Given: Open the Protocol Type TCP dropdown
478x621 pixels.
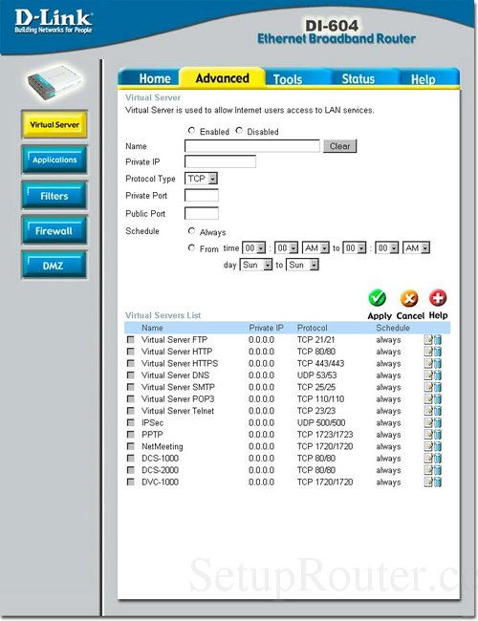Looking at the screenshot, I should tap(201, 179).
